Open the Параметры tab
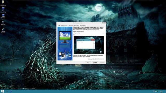Viewport: 166px width, 93px height. [83, 26]
